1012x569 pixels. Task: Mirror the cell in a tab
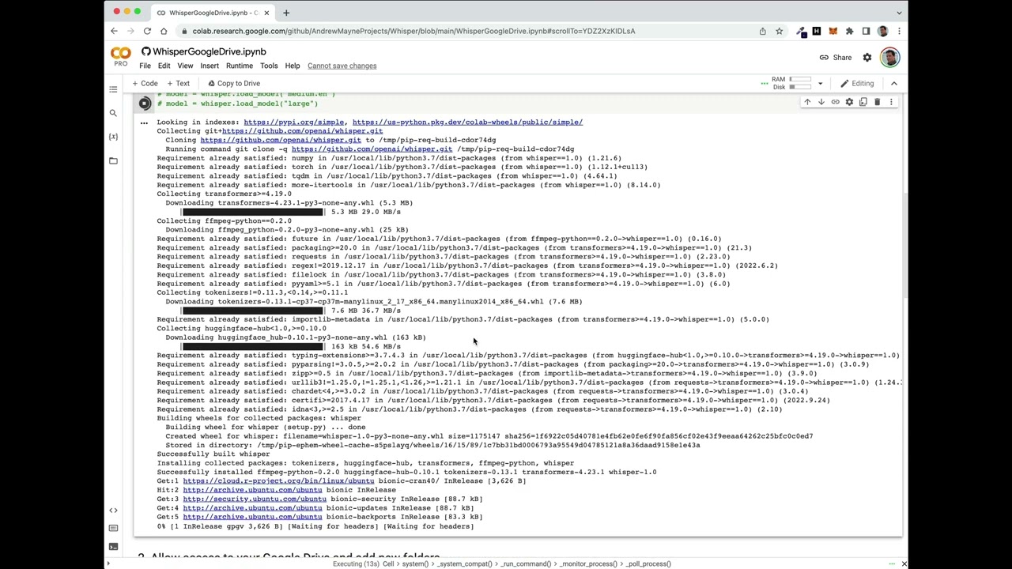point(863,102)
